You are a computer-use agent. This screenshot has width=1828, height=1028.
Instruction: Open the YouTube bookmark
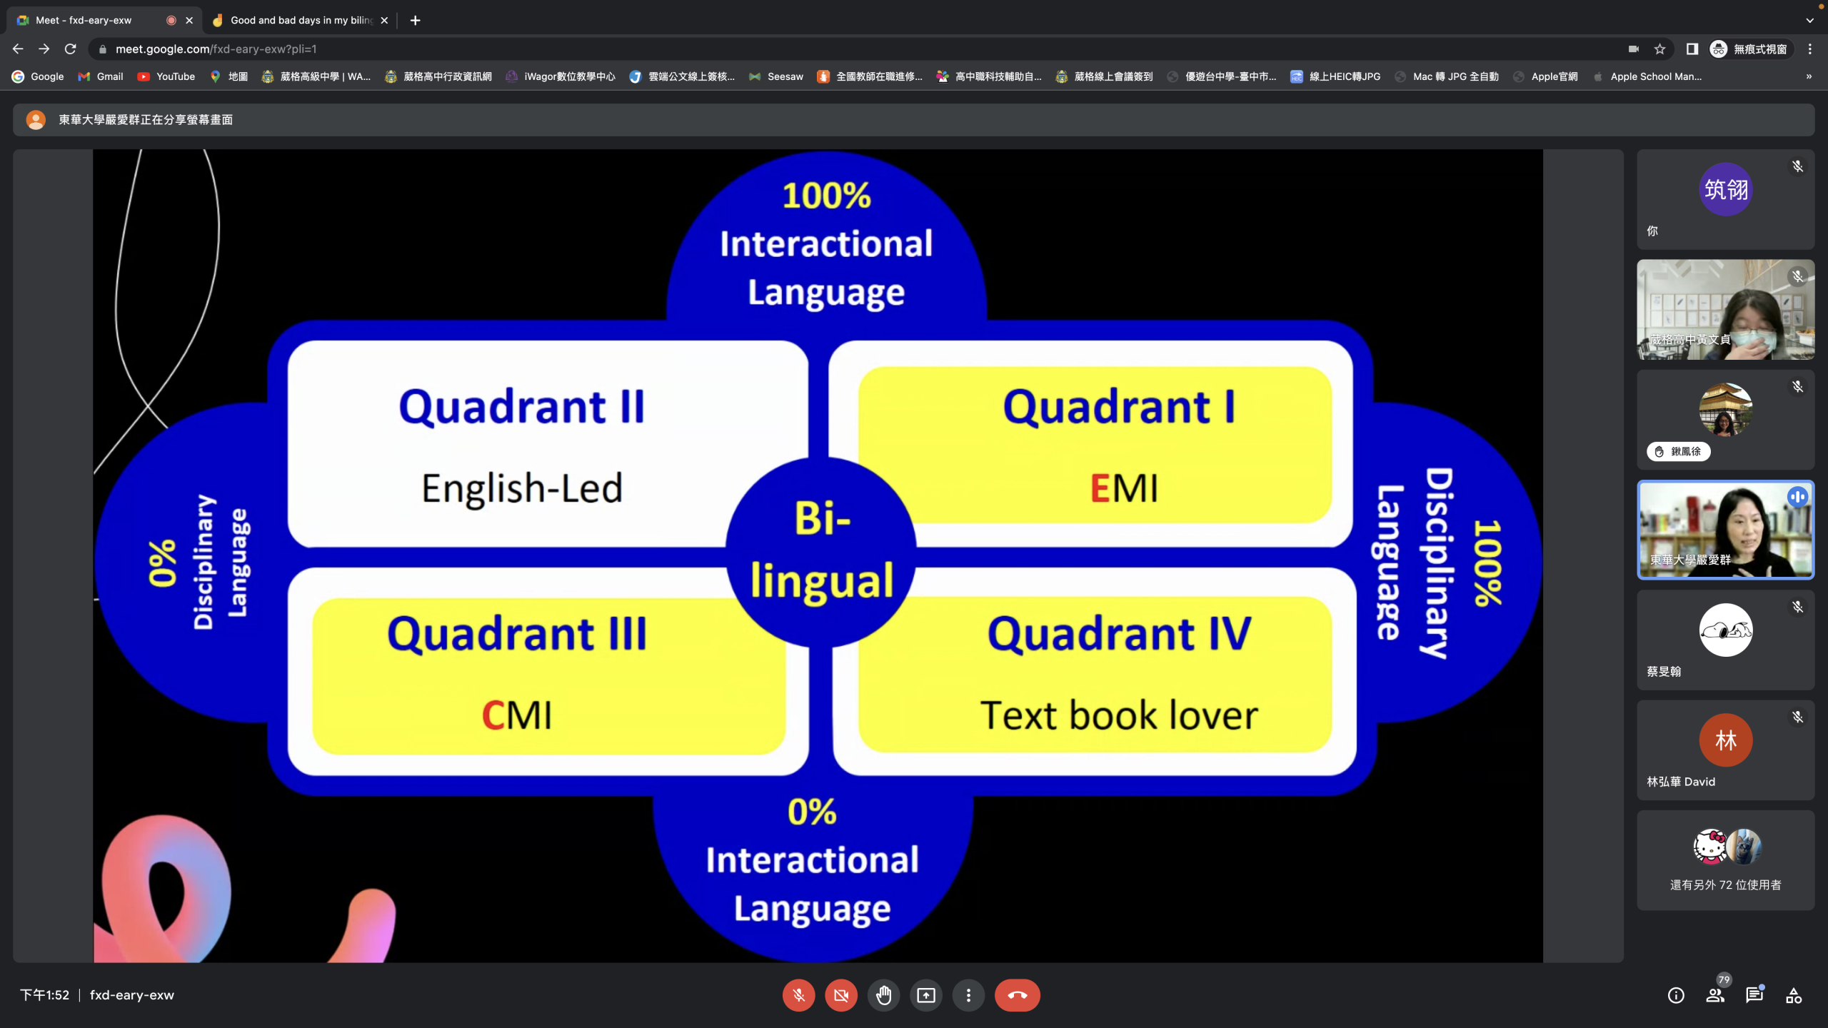166,76
